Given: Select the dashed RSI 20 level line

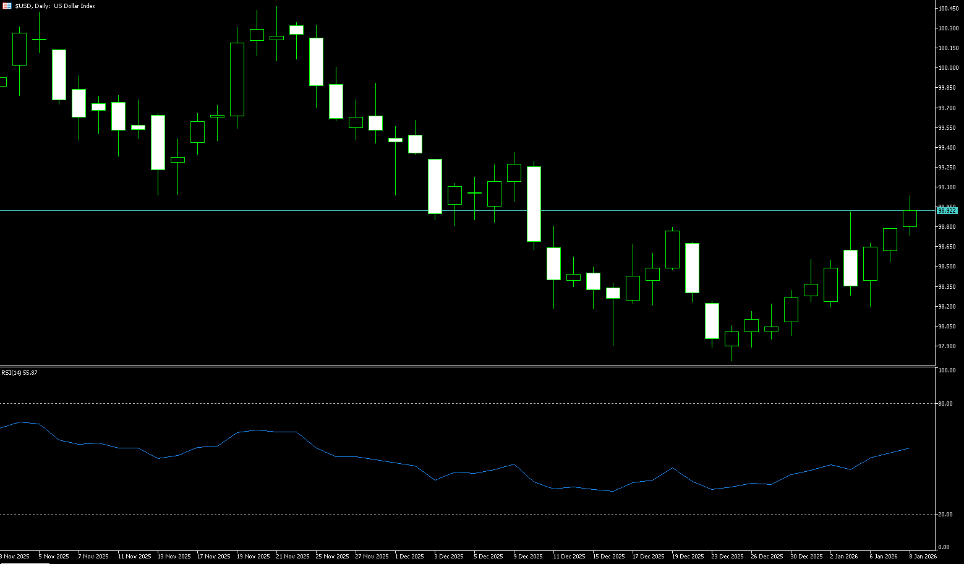Looking at the screenshot, I should pyautogui.click(x=433, y=514).
